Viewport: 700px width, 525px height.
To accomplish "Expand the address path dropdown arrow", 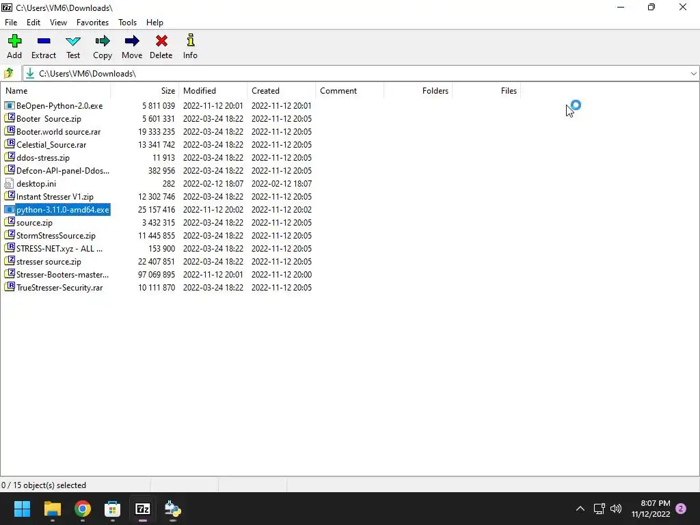I will pos(693,74).
